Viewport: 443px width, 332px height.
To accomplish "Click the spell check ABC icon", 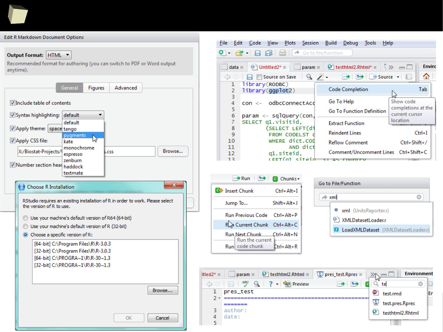I will click(x=245, y=284).
